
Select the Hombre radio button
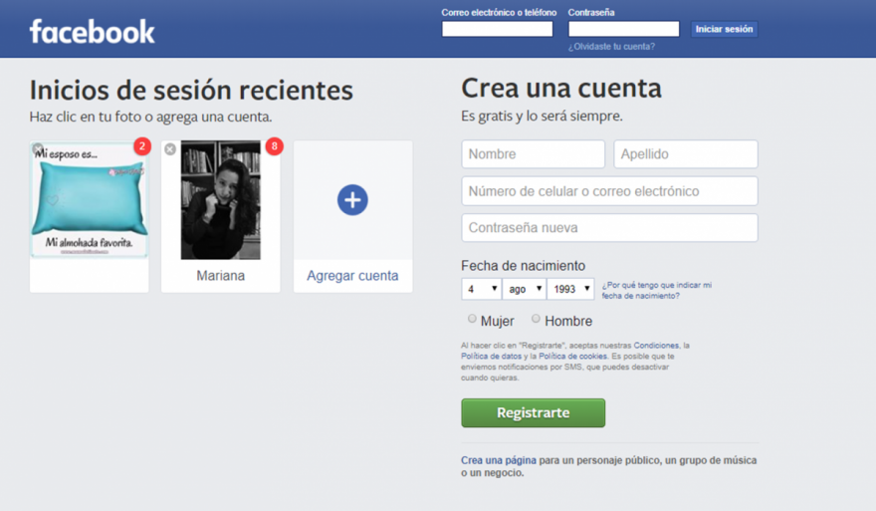[536, 319]
